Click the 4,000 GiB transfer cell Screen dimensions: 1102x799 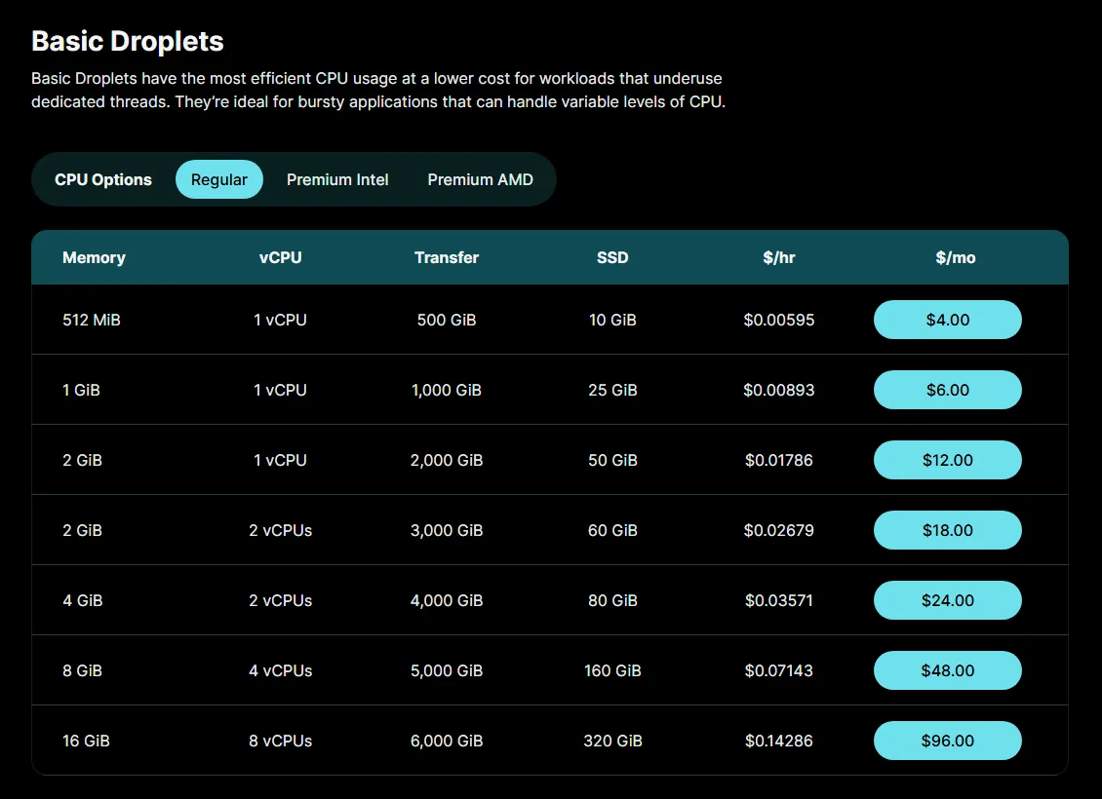point(447,601)
